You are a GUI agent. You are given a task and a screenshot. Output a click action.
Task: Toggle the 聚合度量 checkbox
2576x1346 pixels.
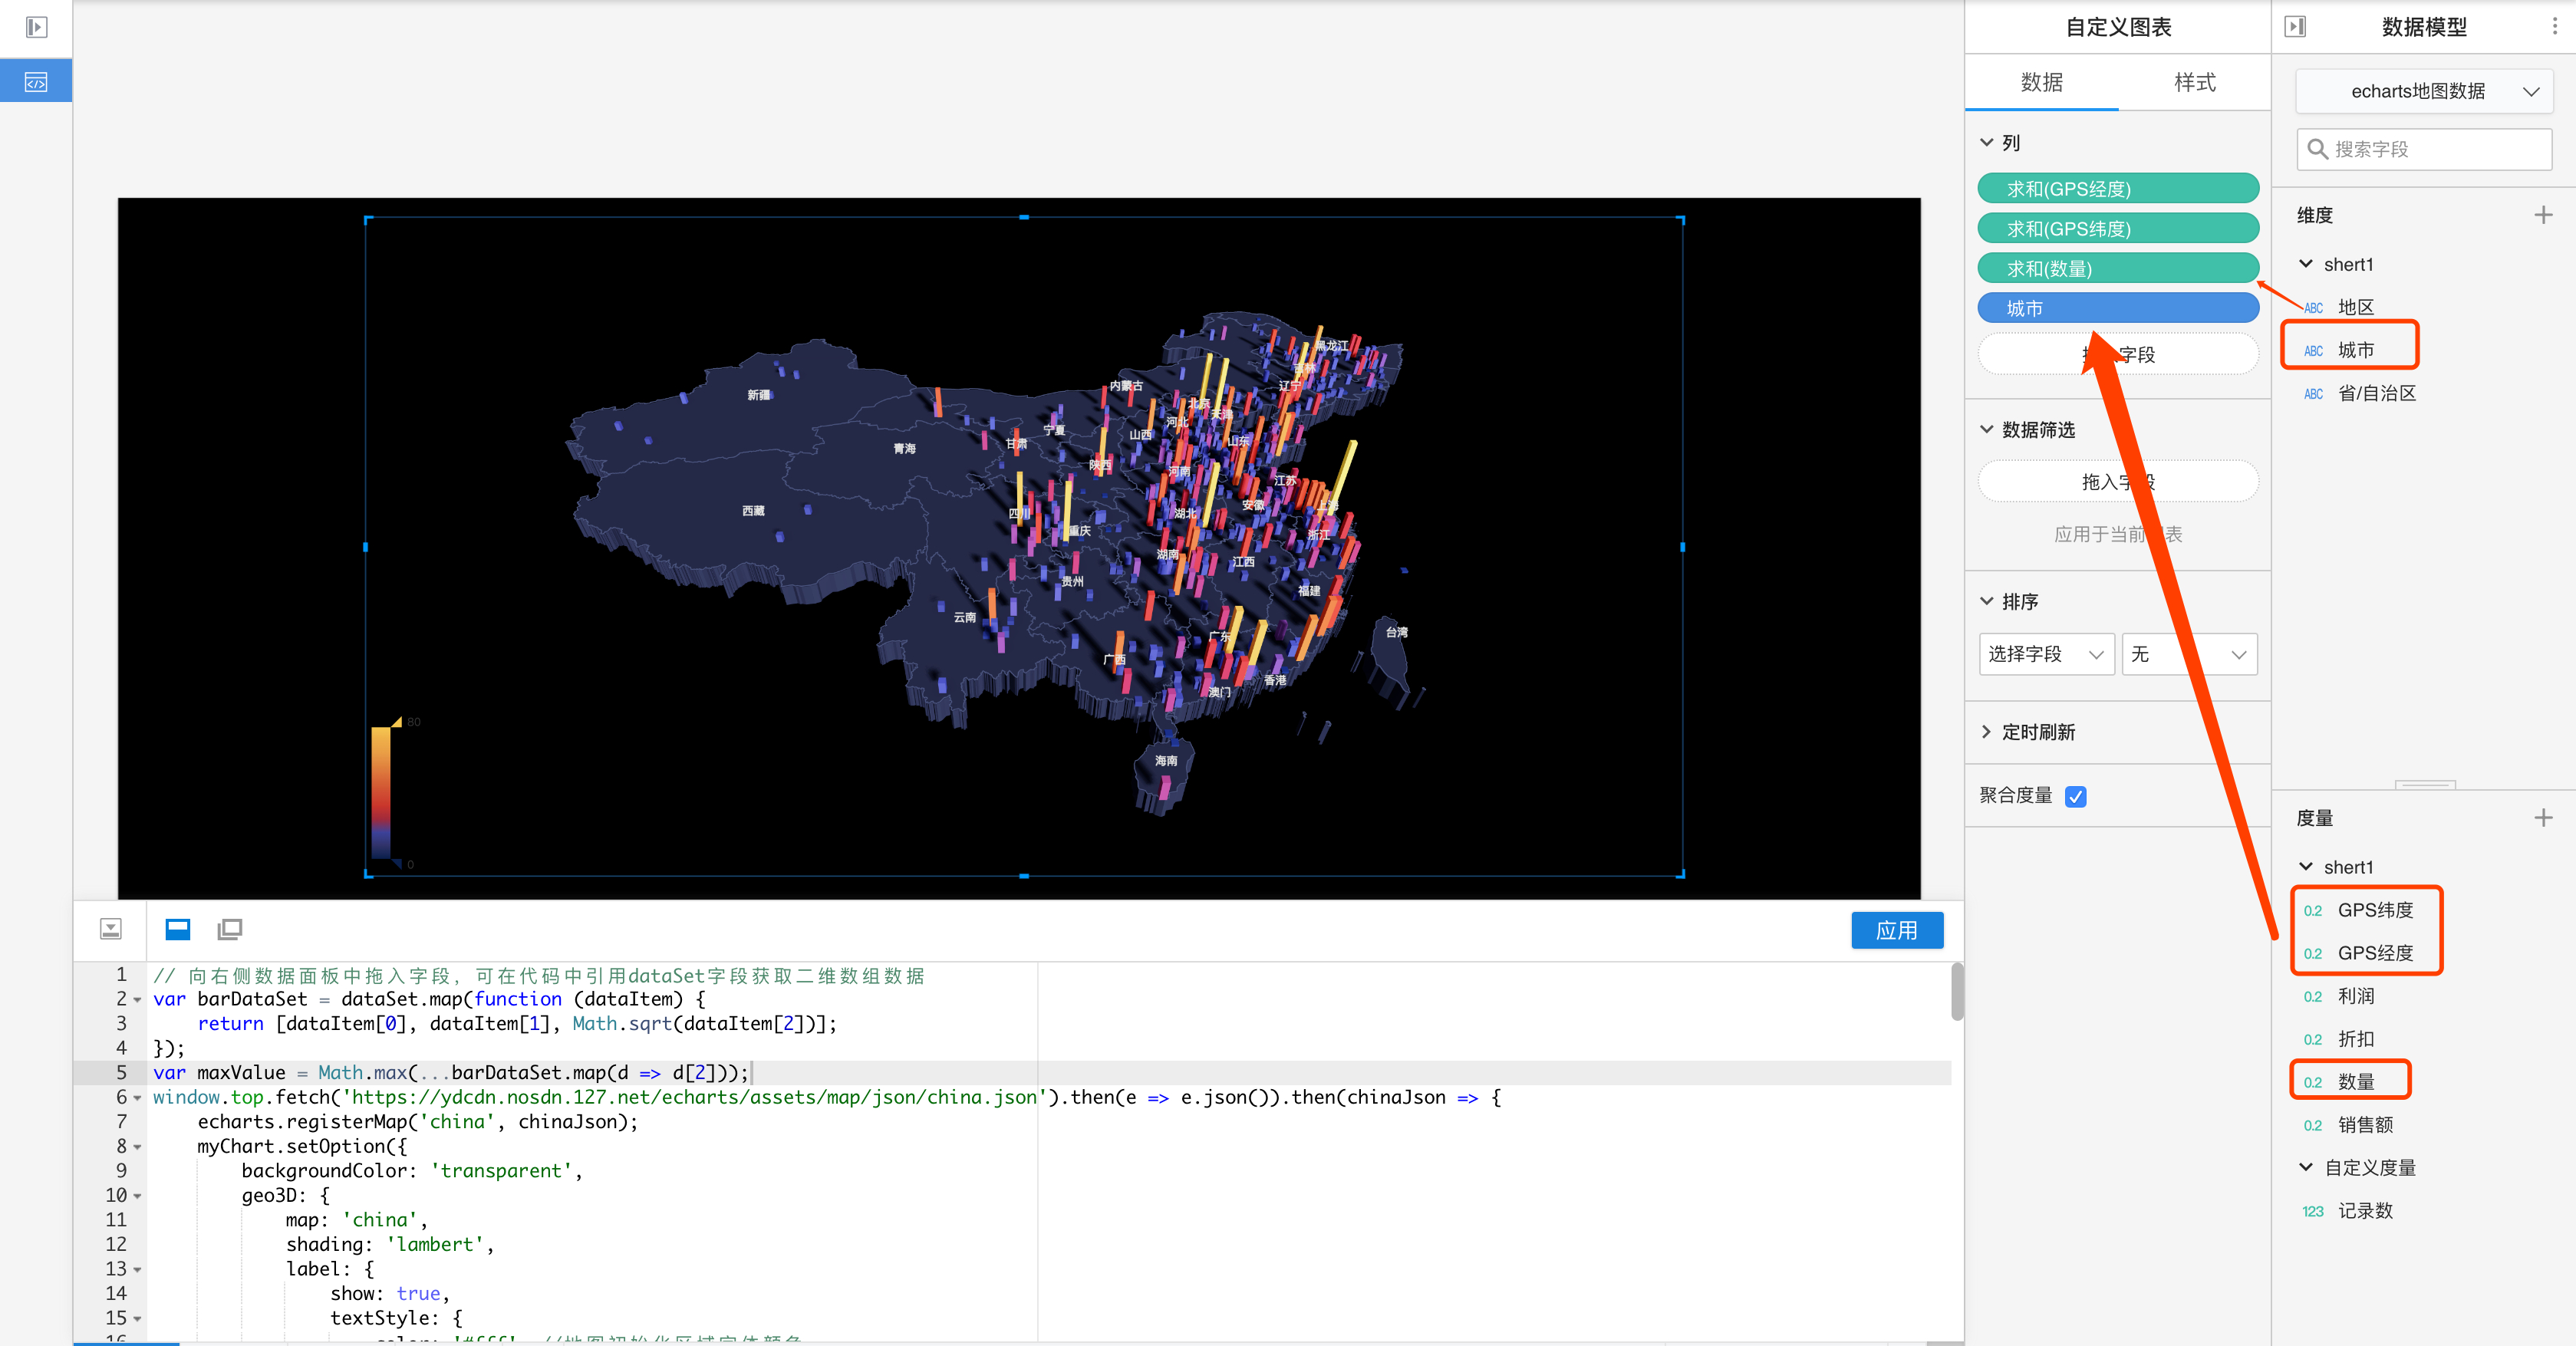point(2075,796)
